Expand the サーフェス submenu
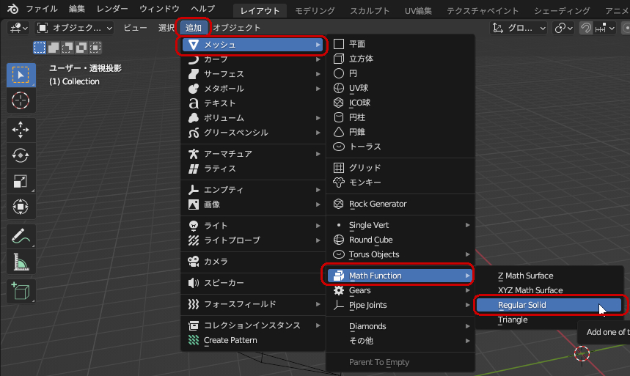Screen dimensions: 630x376 [254, 74]
